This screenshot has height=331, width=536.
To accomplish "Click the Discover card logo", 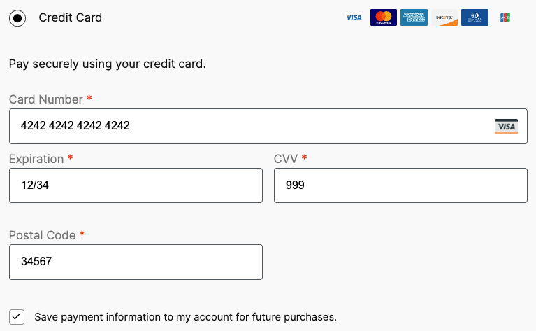I will pyautogui.click(x=444, y=17).
